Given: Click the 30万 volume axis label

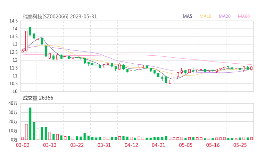Looking at the screenshot, I should click(x=13, y=112).
